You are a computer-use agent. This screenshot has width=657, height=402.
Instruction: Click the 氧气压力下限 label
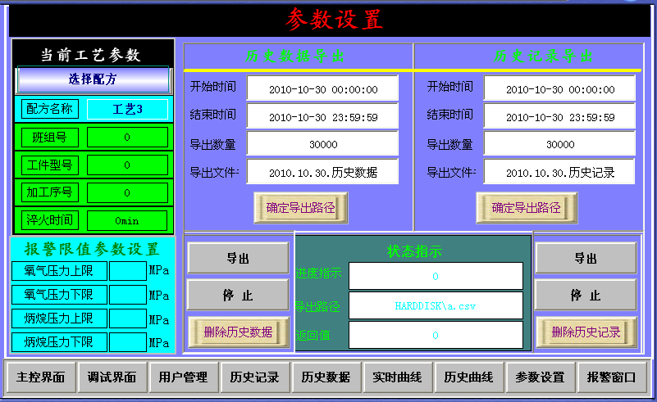click(x=59, y=295)
